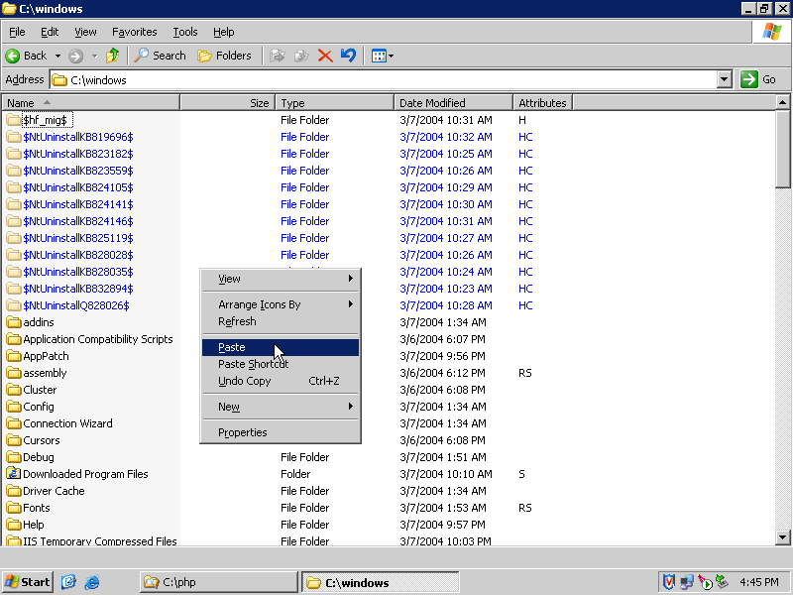Select Paste from the context menu

(232, 347)
